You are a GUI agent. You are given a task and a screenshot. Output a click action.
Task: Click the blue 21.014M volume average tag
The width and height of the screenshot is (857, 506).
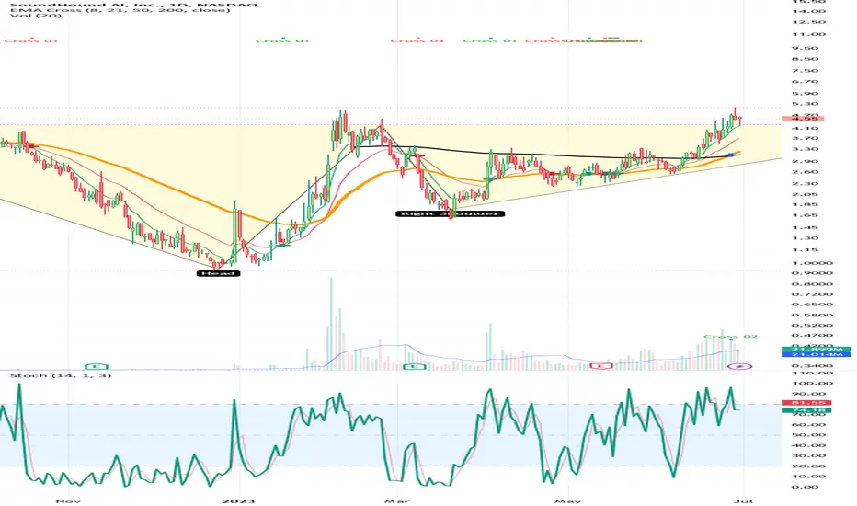pyautogui.click(x=816, y=354)
